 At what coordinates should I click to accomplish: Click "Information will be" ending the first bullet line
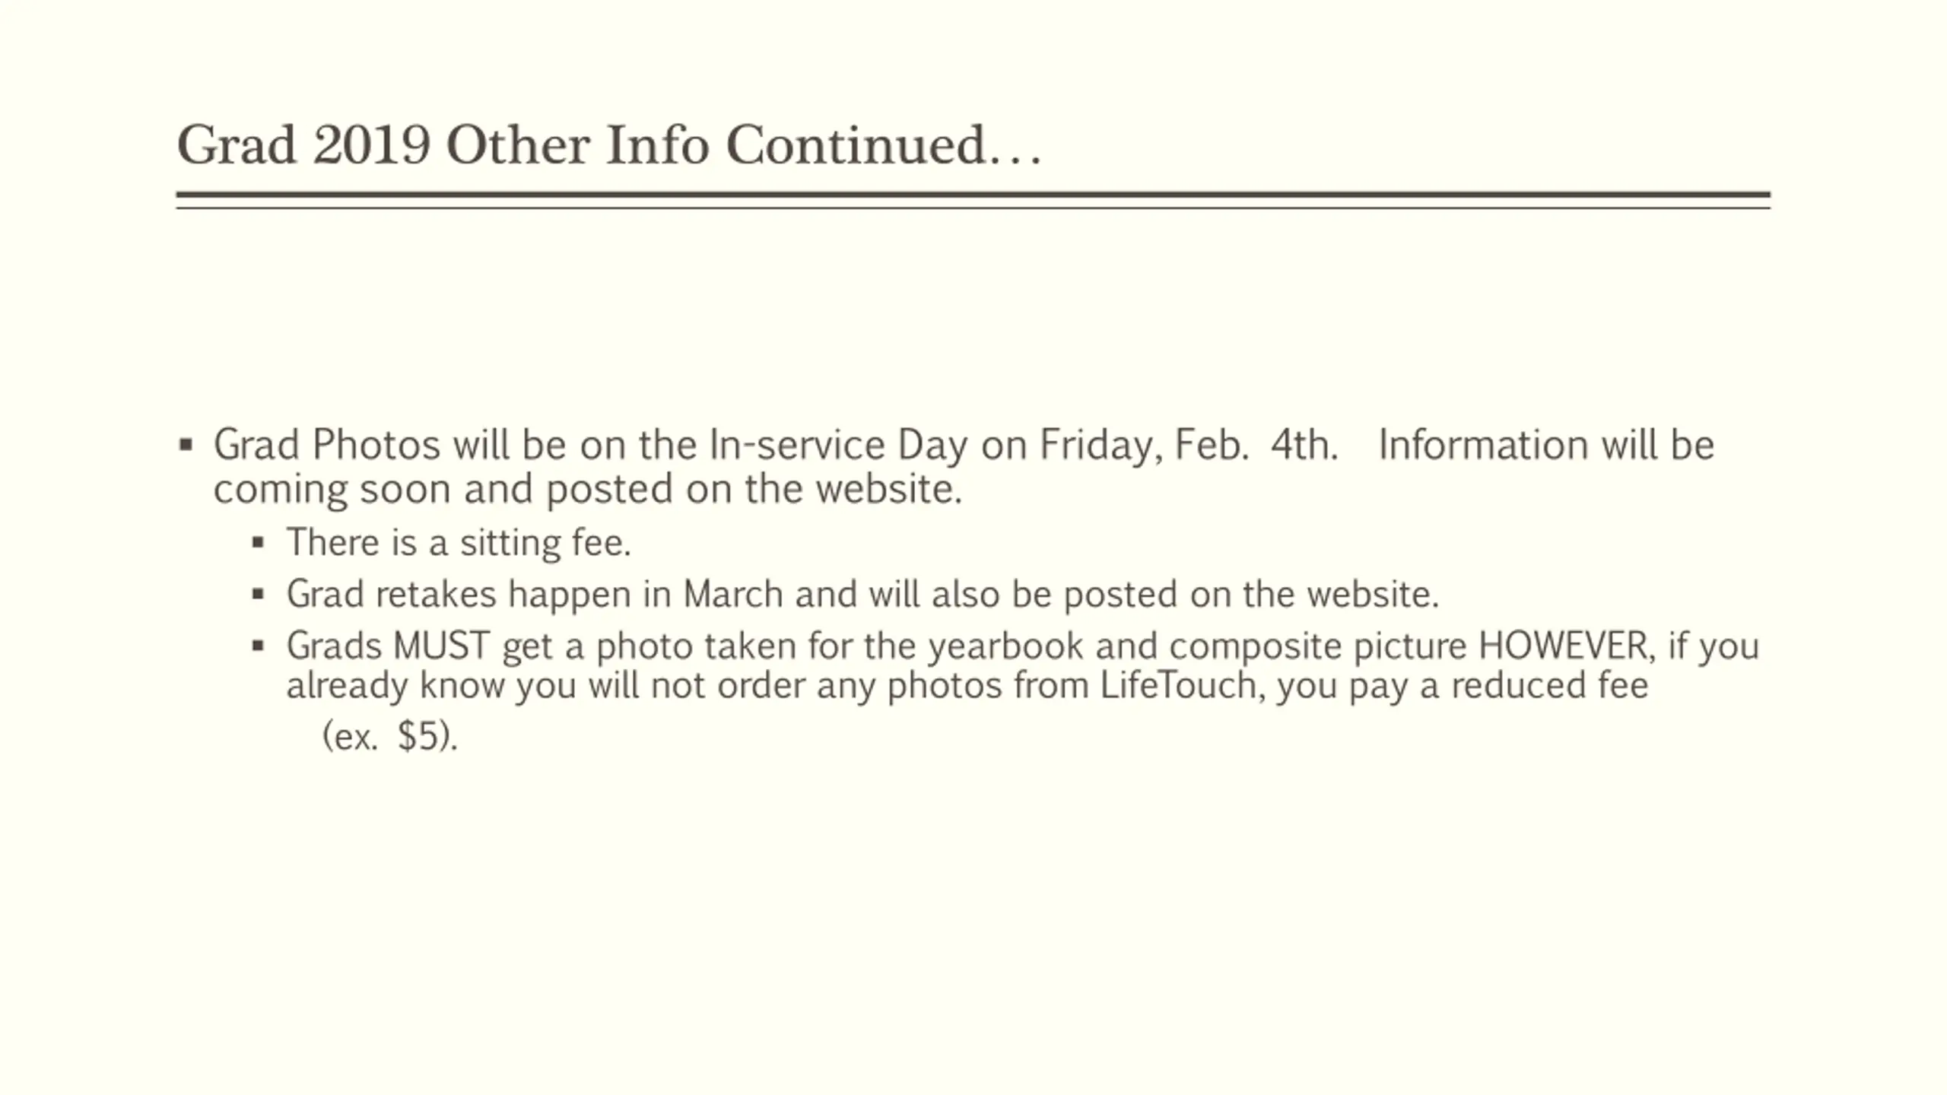pos(1545,445)
